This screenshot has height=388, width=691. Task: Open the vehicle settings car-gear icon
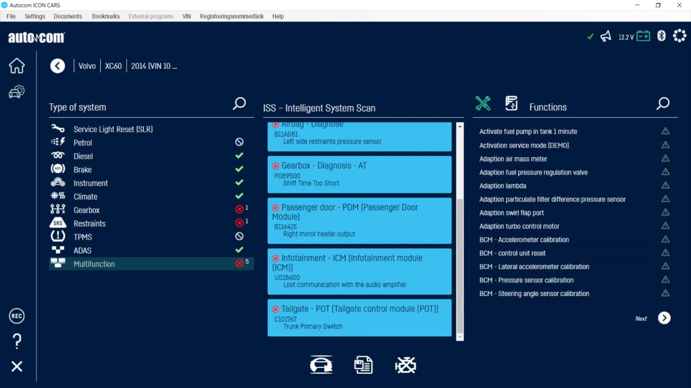pos(17,91)
